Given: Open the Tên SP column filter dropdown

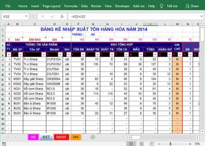Looking at the screenshot, I should coord(44,54).
